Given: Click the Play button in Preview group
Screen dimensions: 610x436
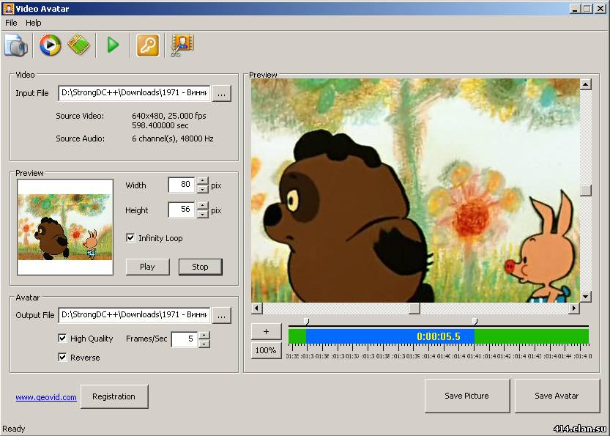Looking at the screenshot, I should [x=147, y=267].
